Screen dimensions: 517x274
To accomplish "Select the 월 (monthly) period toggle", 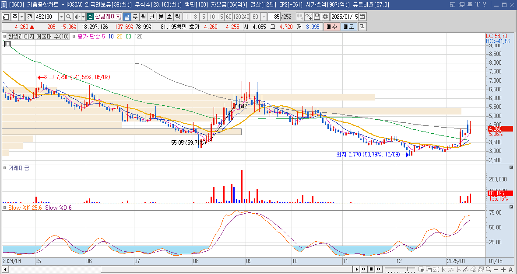I will click(144, 17).
